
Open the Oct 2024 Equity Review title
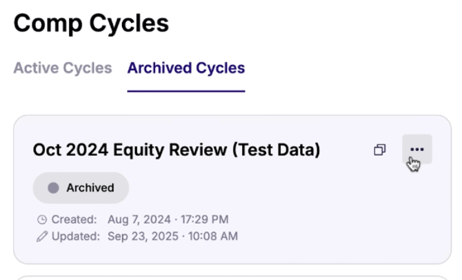point(176,150)
